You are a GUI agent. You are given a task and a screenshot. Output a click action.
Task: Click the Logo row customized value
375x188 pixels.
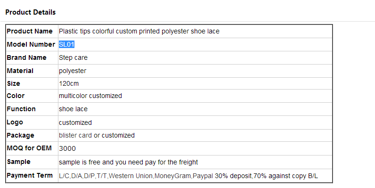click(75, 123)
